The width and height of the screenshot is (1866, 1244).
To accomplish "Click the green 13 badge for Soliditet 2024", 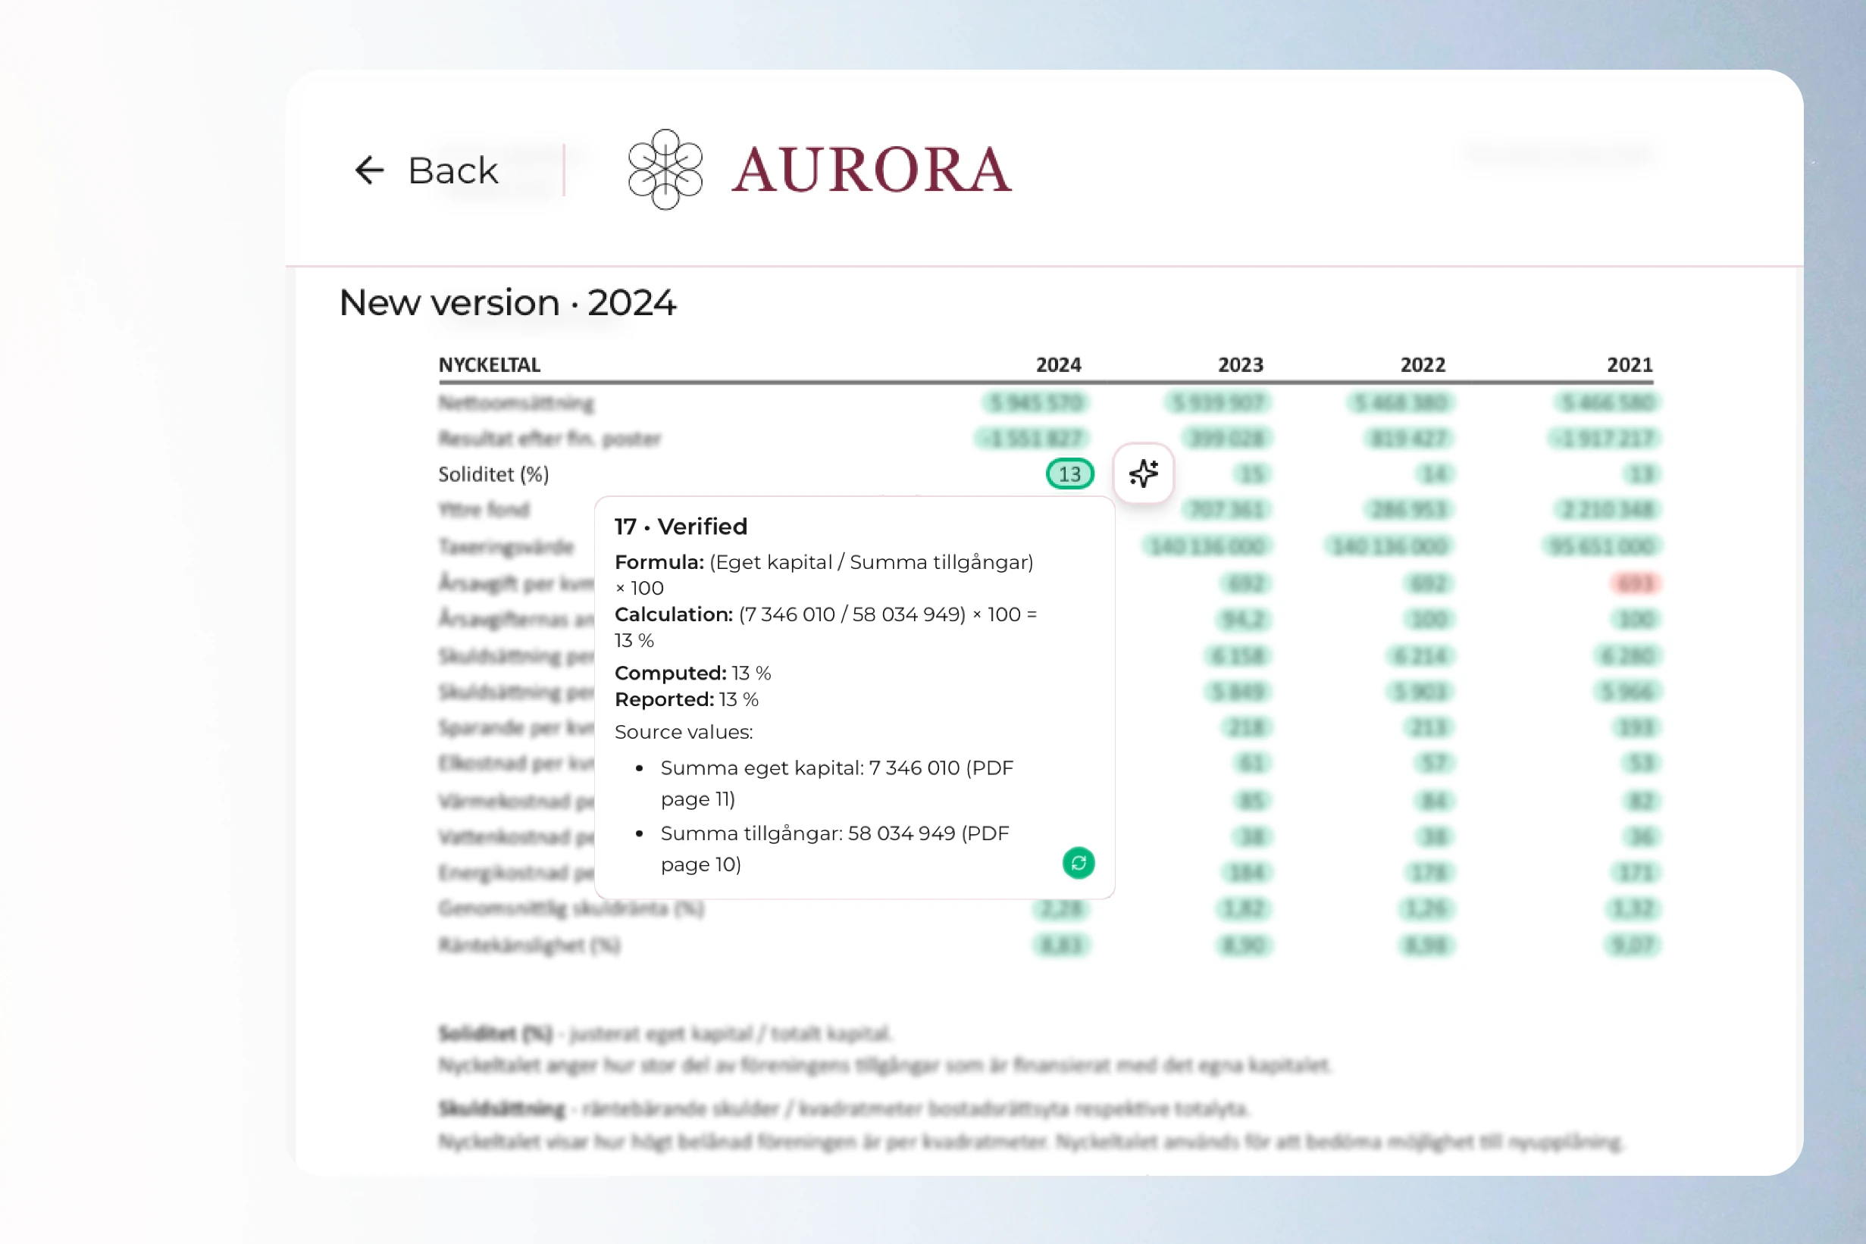I will pos(1070,474).
